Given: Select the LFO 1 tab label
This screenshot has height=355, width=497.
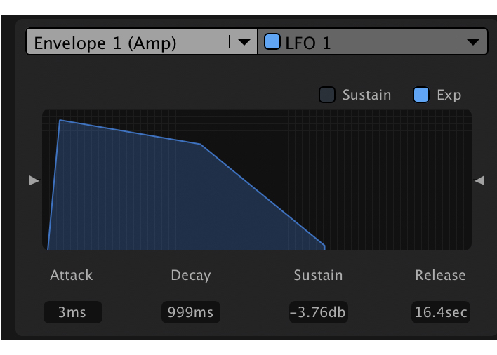Looking at the screenshot, I should coord(307,42).
